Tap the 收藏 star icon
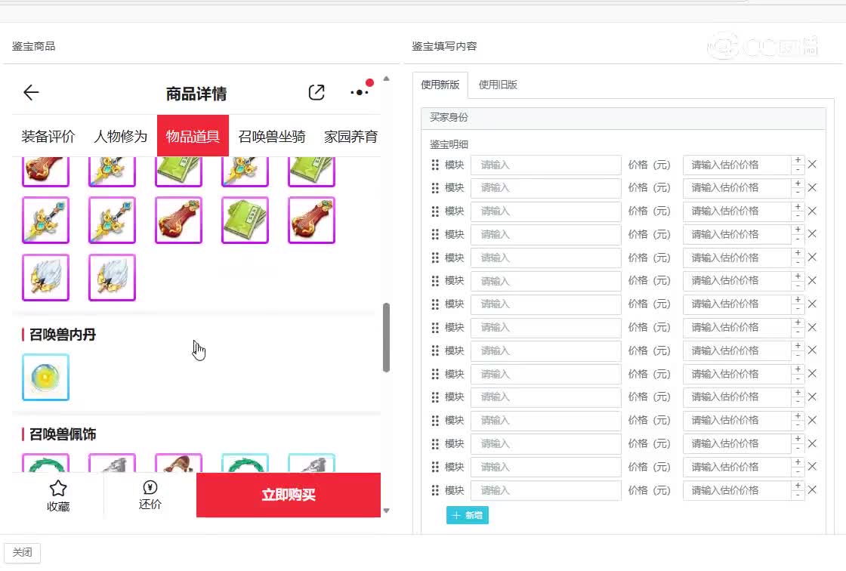The height and width of the screenshot is (571, 846). tap(58, 489)
